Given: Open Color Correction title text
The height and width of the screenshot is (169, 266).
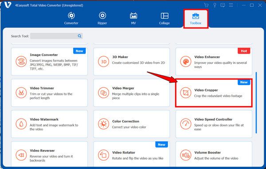Looking at the screenshot, I should click(126, 122).
